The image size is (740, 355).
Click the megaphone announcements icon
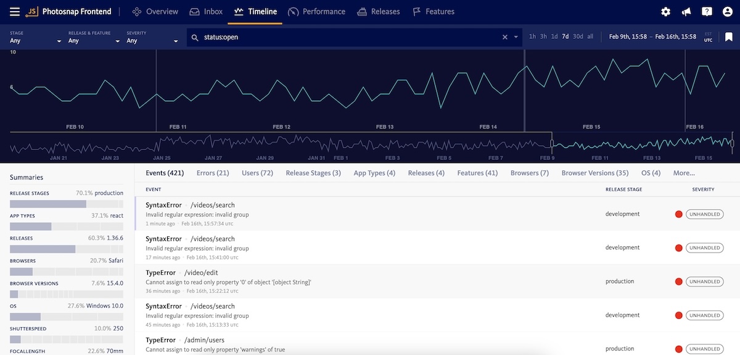[686, 12]
